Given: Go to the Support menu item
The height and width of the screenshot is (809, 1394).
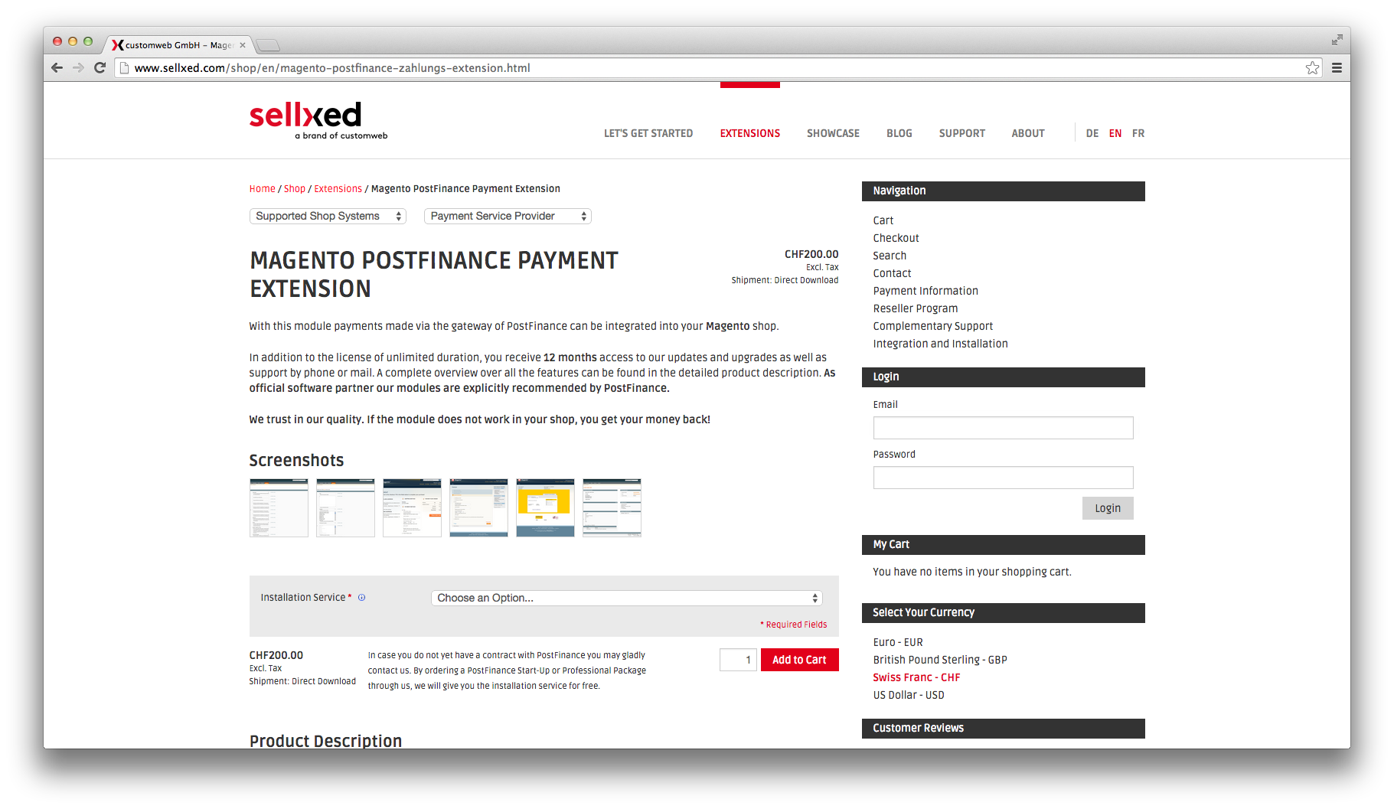Looking at the screenshot, I should tap(961, 133).
